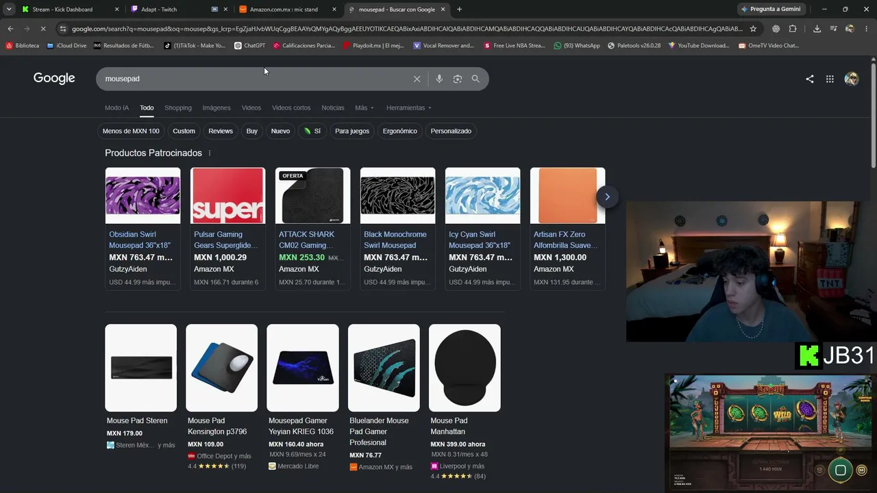
Task: Open the YouTube Download bookmark
Action: (x=699, y=46)
